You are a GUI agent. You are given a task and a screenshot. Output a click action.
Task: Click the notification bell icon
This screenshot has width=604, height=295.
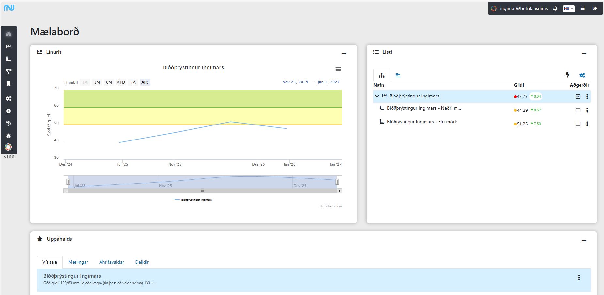555,9
